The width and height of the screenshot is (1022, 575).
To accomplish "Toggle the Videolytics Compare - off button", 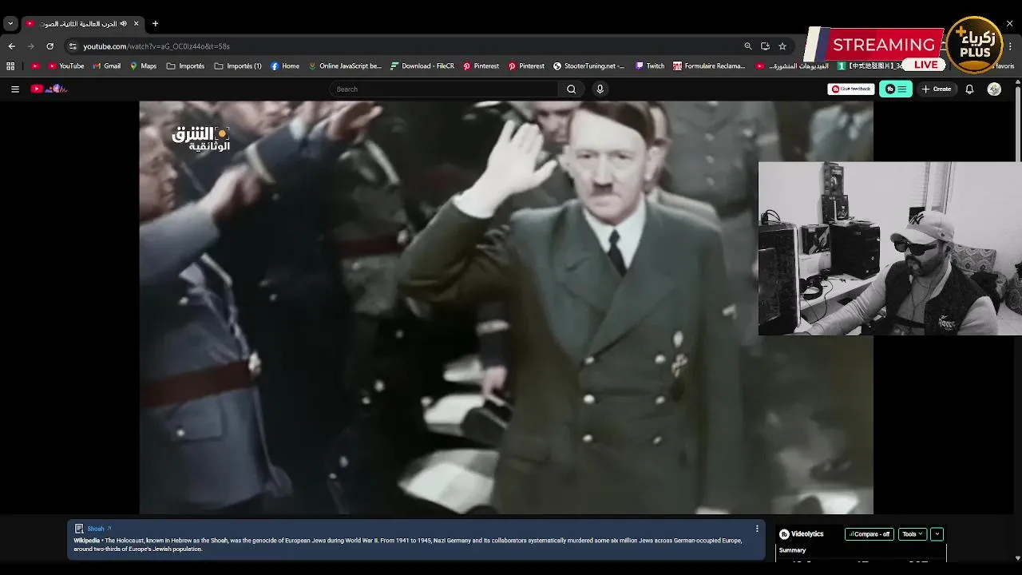I will point(869,534).
